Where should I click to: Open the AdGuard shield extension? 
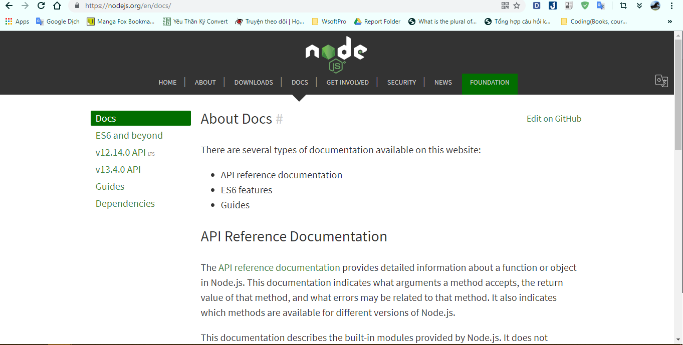coord(584,6)
